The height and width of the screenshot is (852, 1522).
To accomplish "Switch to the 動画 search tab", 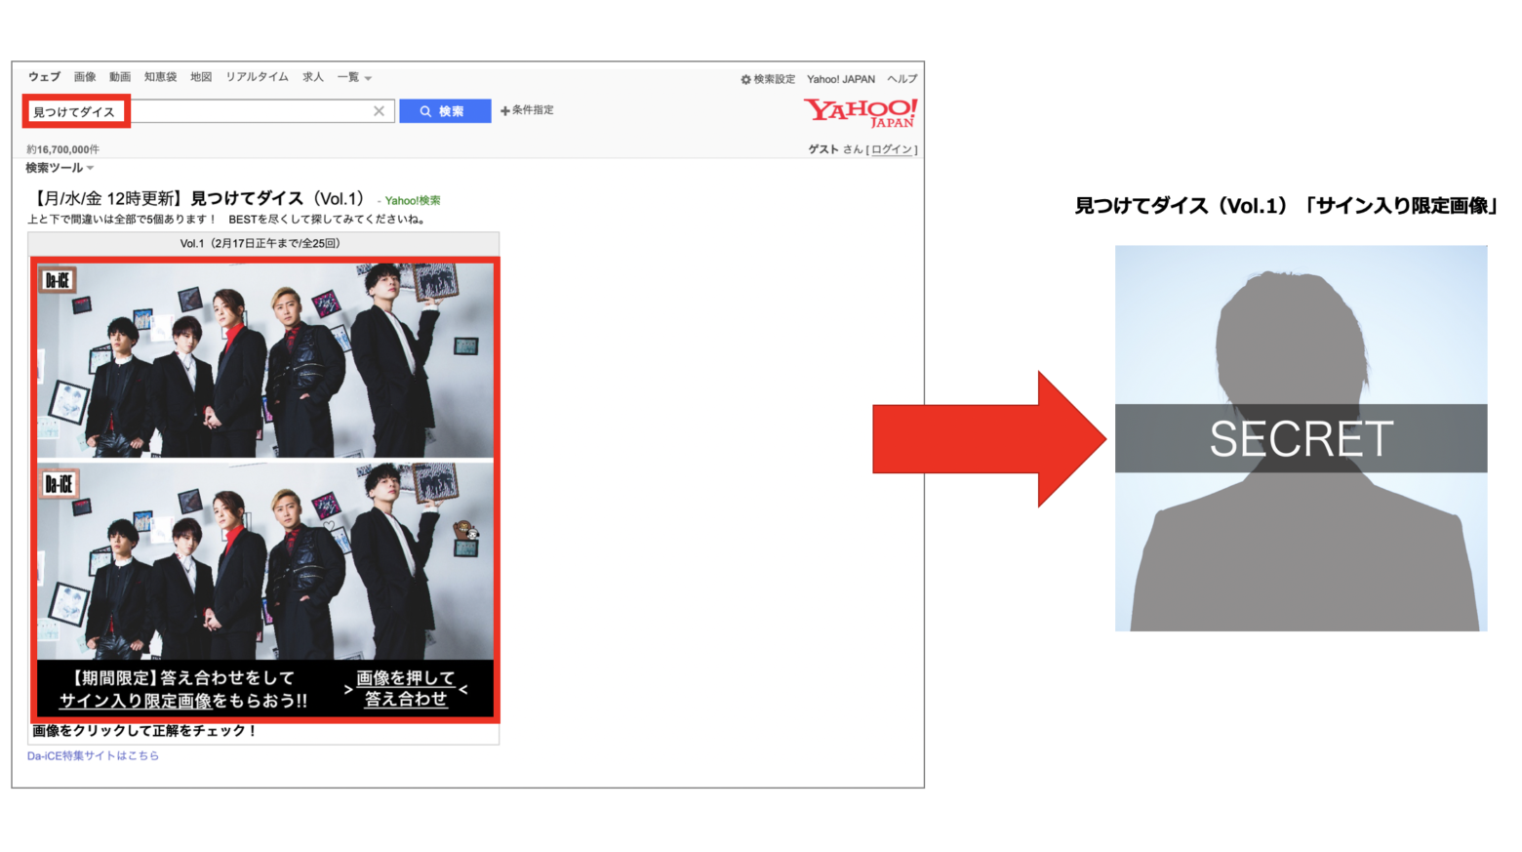I will [x=120, y=77].
